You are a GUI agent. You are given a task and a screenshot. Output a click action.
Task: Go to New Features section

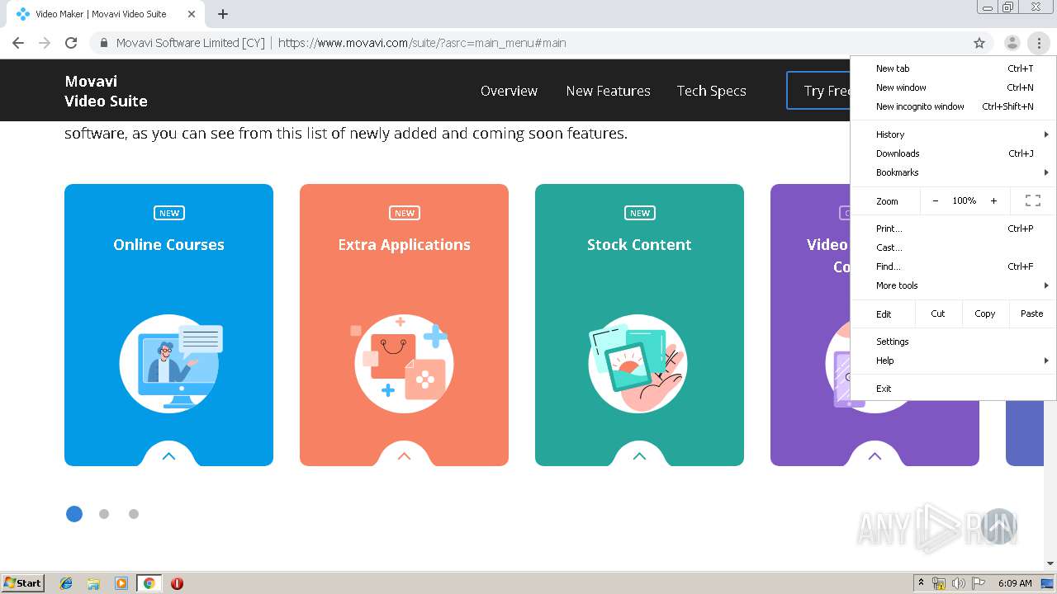point(608,91)
